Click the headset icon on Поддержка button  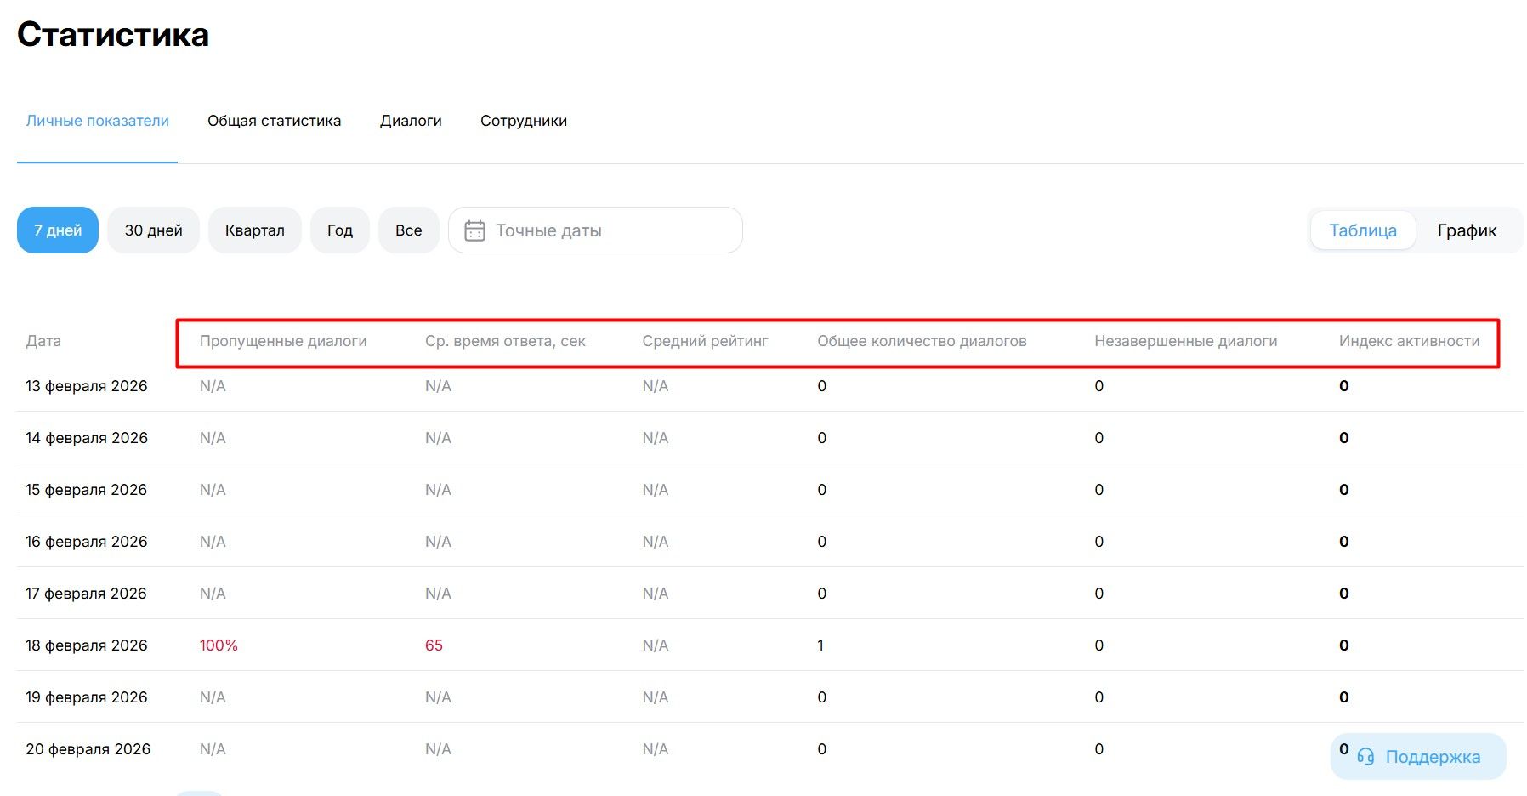1365,757
